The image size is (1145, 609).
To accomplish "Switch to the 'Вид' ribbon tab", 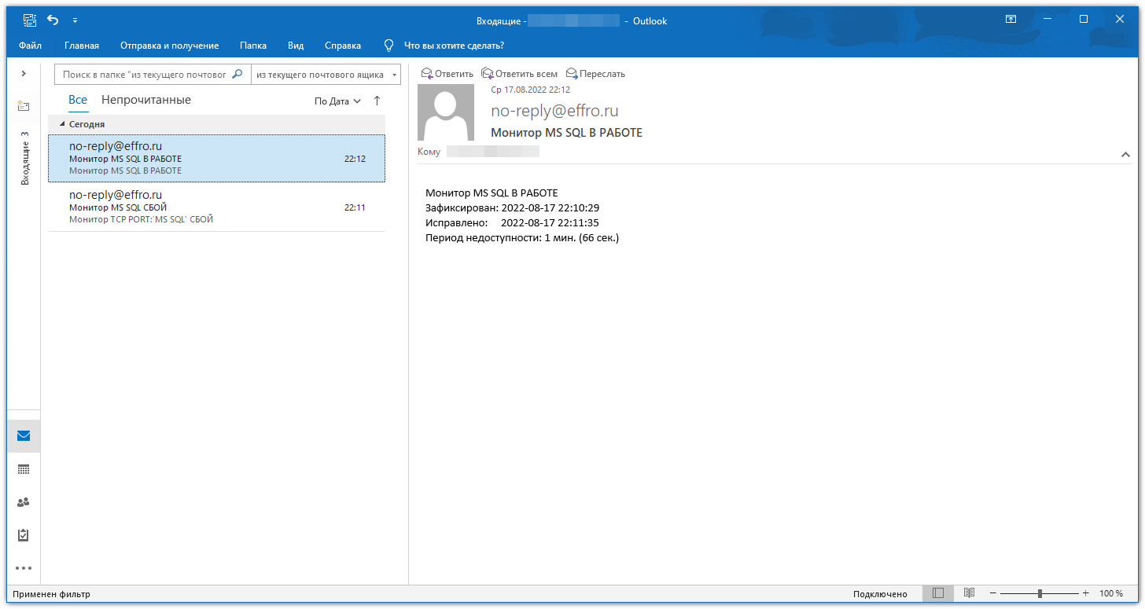I will coord(295,46).
